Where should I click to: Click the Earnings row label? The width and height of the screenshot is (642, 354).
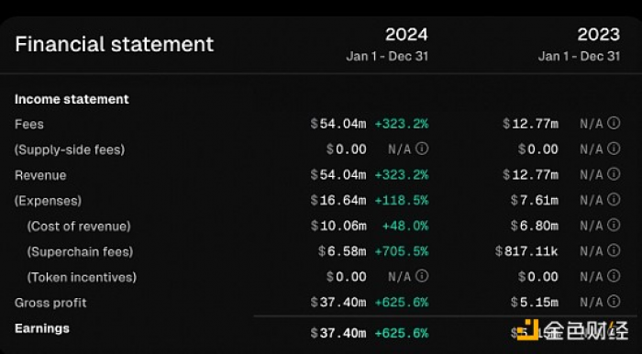[x=42, y=328]
